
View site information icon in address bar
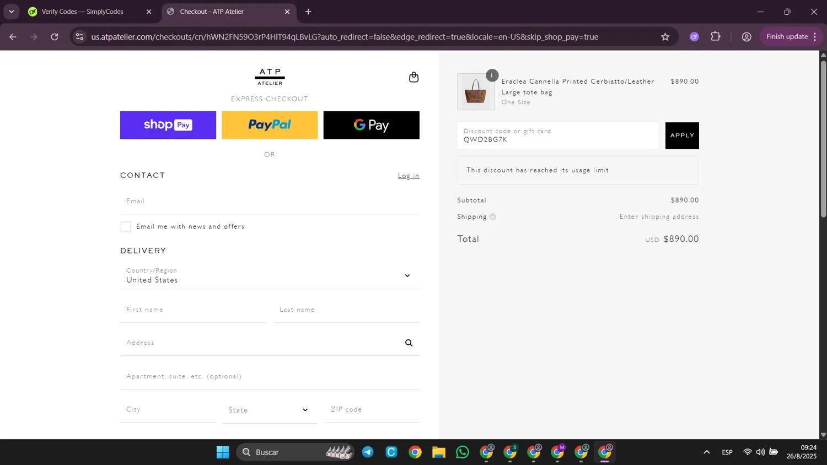[x=79, y=37]
